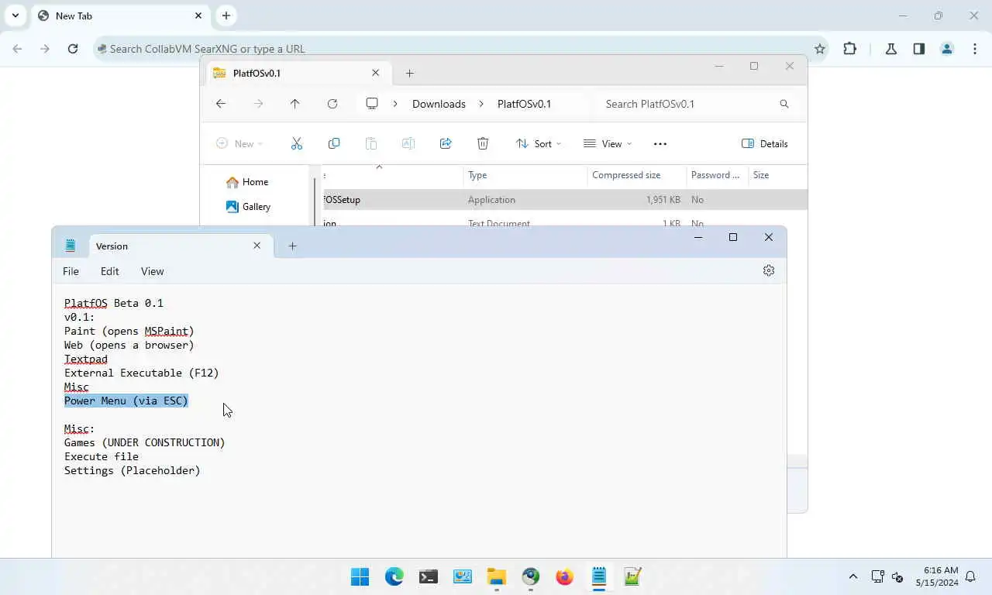Click the Rename icon in File Explorer
992x595 pixels.
(408, 143)
